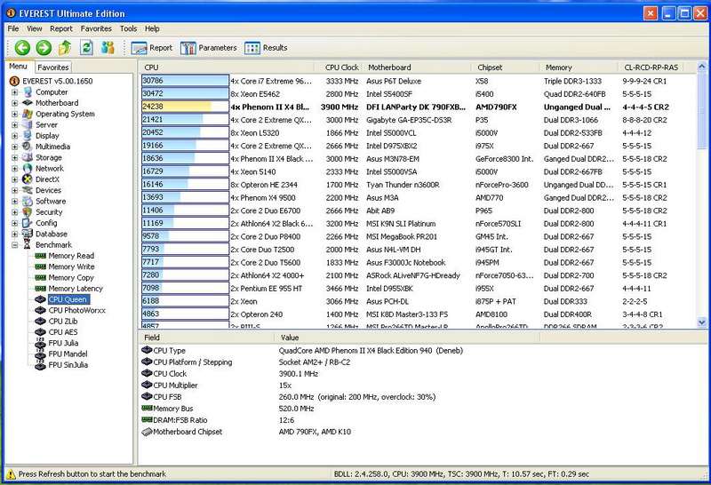Click the green Back arrow icon

pyautogui.click(x=22, y=48)
